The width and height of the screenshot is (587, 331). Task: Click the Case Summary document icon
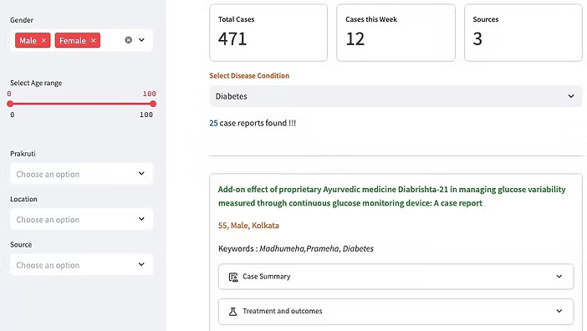coord(233,278)
